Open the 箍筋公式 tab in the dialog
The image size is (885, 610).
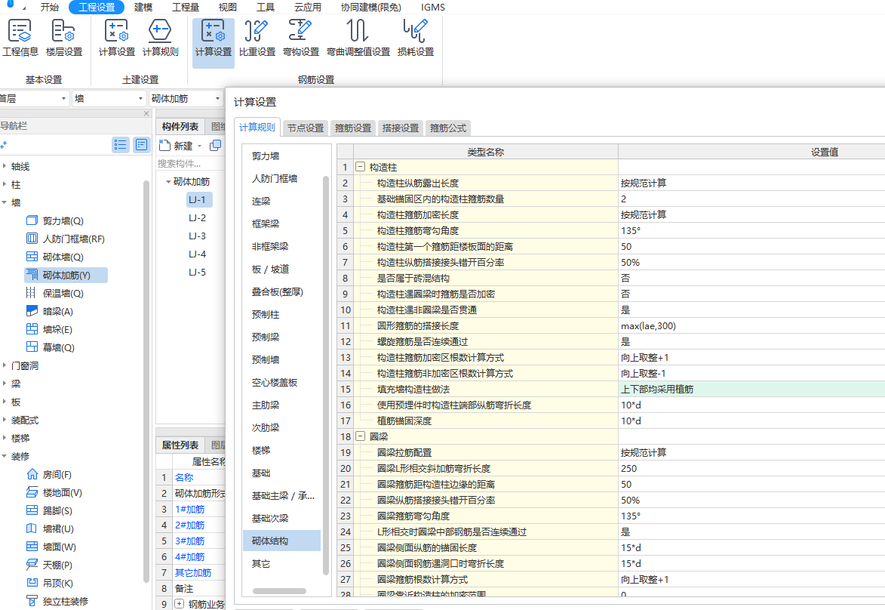point(448,128)
